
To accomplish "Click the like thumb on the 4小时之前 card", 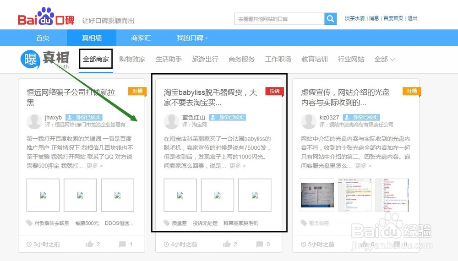I will pos(227,244).
